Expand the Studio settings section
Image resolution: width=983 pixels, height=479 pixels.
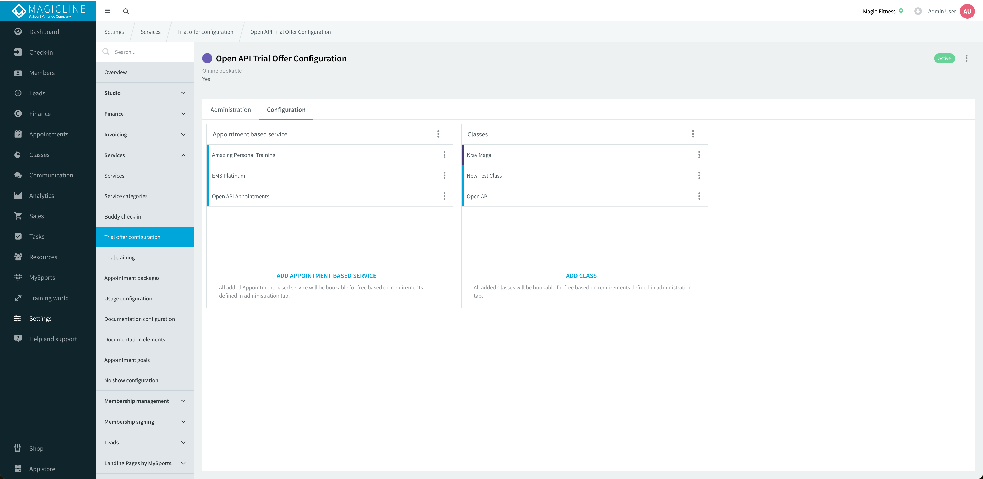[145, 93]
